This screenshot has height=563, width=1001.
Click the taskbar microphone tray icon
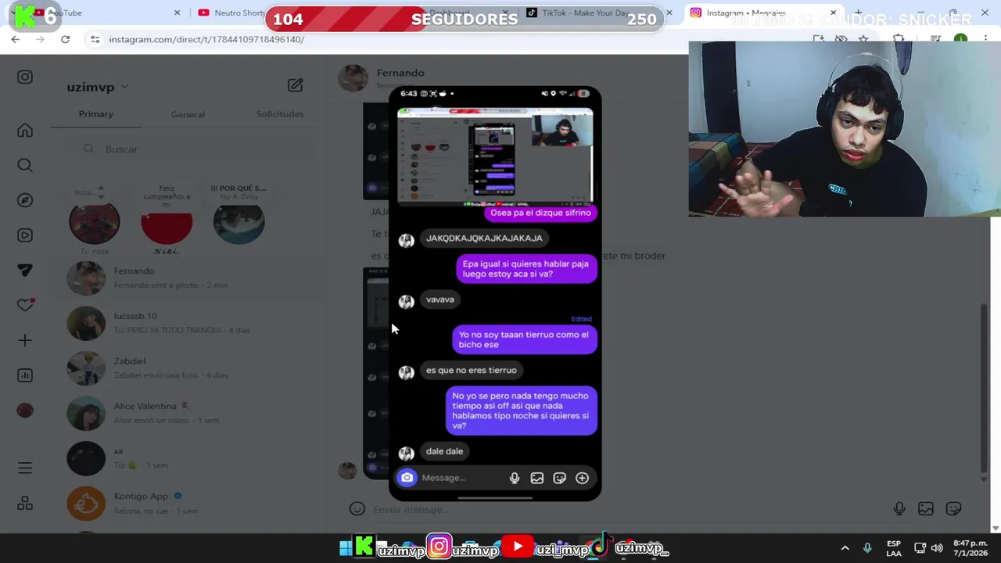(867, 548)
